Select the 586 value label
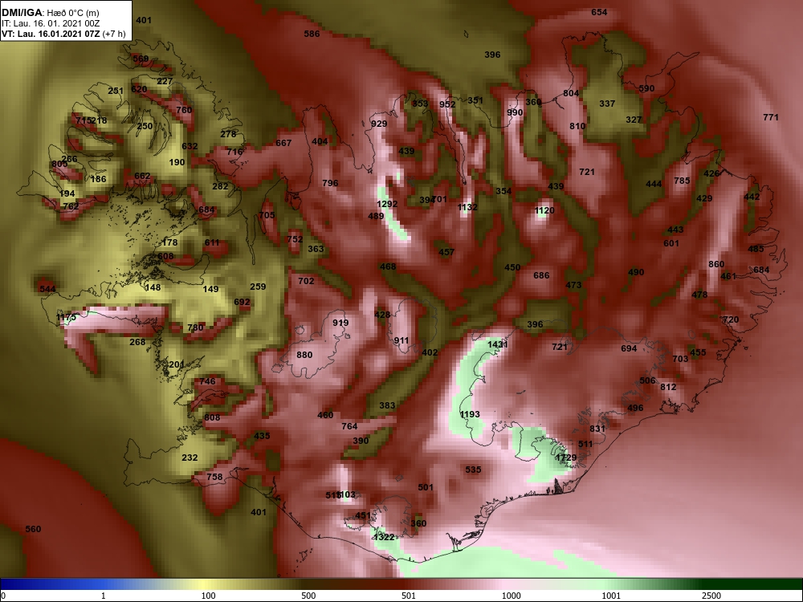This screenshot has height=602, width=803. point(312,34)
